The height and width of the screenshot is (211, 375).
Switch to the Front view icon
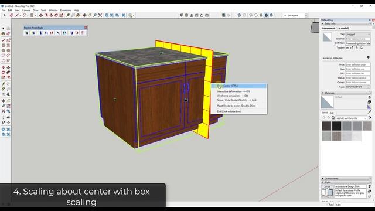point(192,15)
